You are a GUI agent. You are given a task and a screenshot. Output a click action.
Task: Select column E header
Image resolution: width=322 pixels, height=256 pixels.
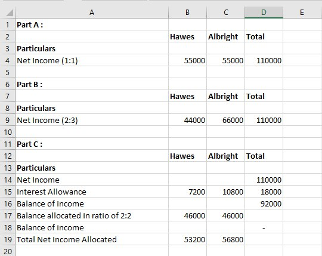[x=302, y=13]
